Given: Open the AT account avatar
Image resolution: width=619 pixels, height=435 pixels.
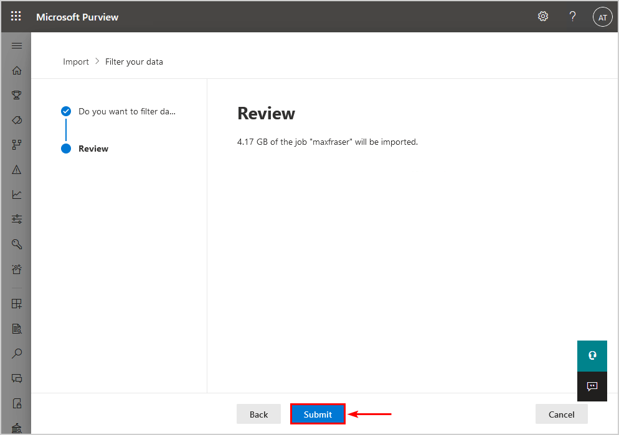Looking at the screenshot, I should (602, 17).
